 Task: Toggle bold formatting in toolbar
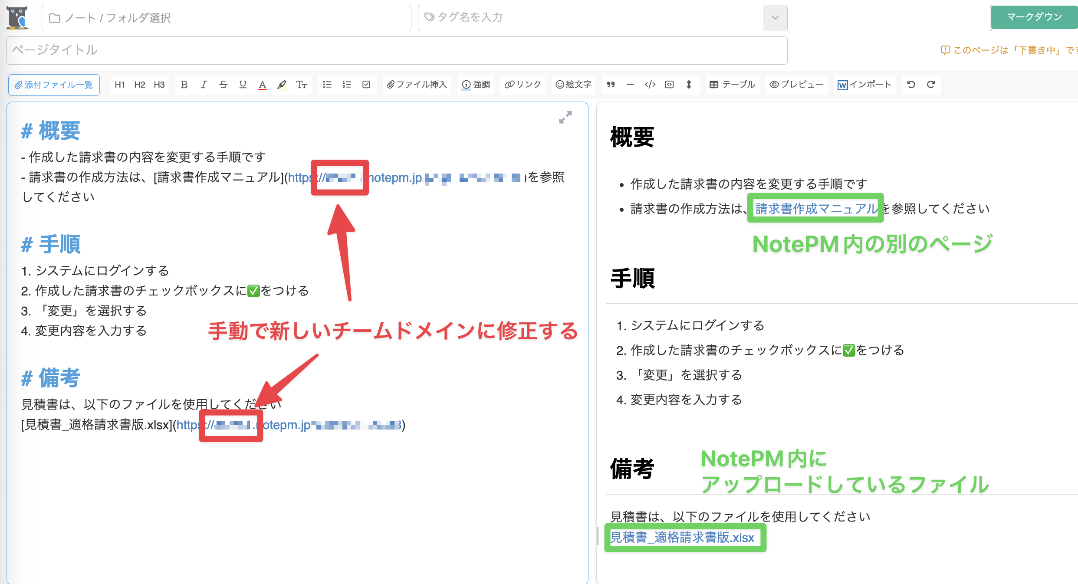184,85
